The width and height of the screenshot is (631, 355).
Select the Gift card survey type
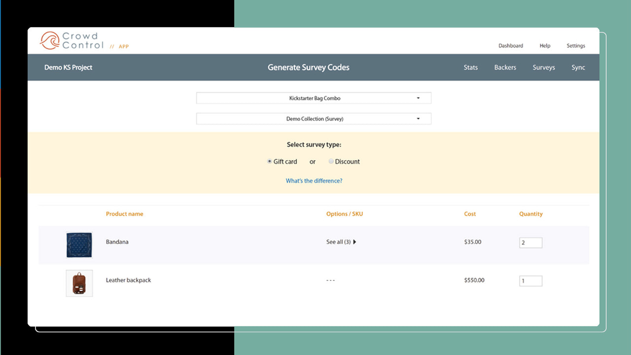[269, 161]
